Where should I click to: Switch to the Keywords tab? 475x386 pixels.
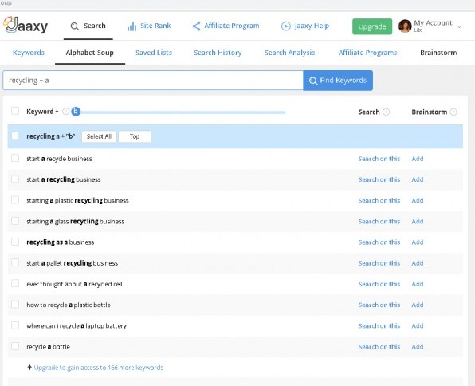tap(29, 53)
